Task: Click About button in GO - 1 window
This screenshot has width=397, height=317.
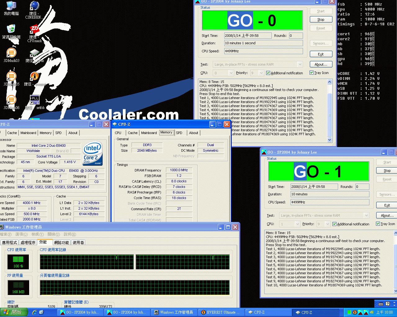Action: (x=387, y=215)
